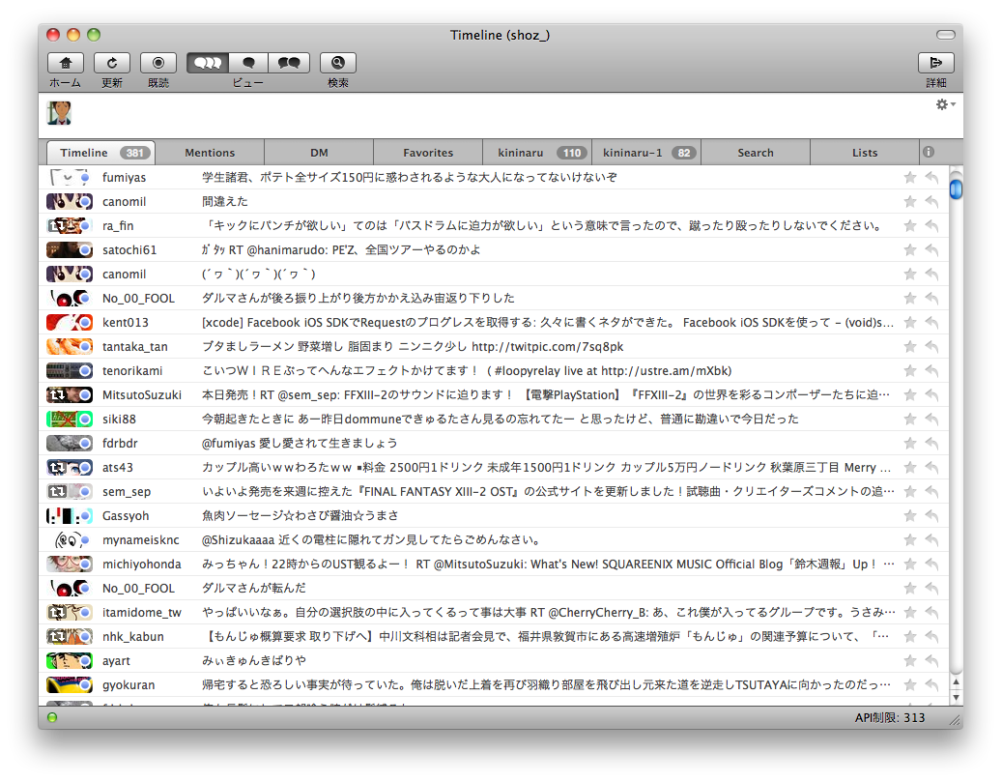Click the info icon beside Lists tab
1002x782 pixels.
coord(929,152)
